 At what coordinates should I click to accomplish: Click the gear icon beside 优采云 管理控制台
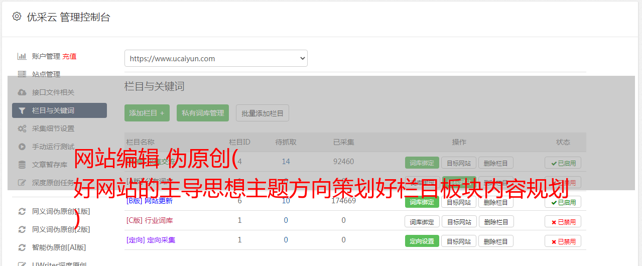point(17,17)
